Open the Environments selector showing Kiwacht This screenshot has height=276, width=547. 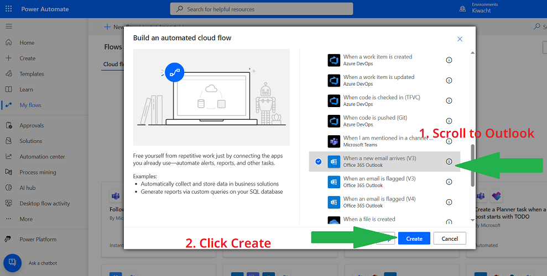tap(478, 9)
